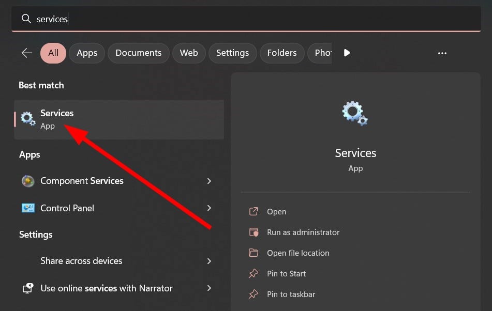
Task: Click Open under the Services preview
Action: coord(277,211)
